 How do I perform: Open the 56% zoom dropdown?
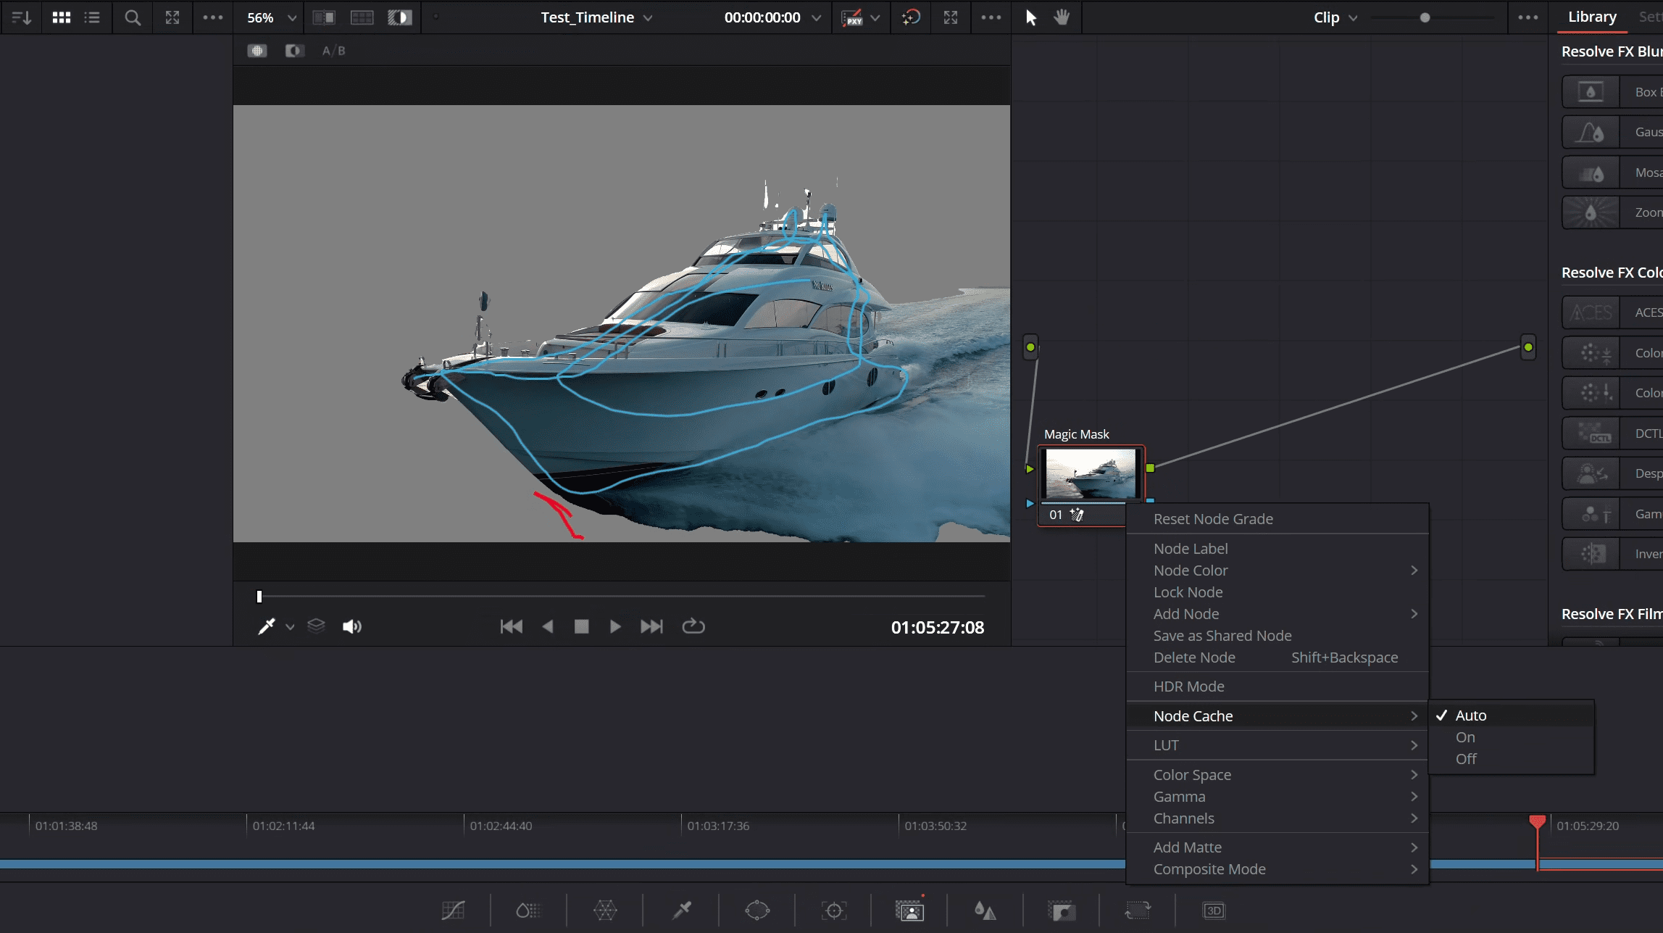tap(292, 17)
